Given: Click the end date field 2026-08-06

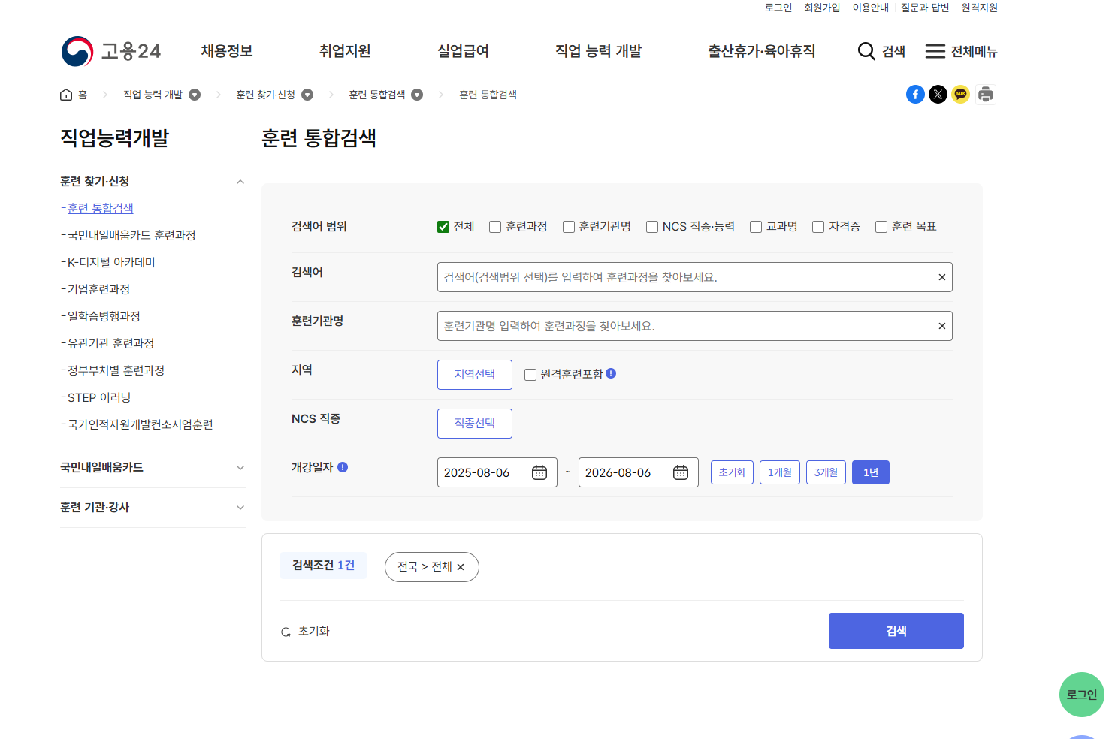Looking at the screenshot, I should (639, 472).
